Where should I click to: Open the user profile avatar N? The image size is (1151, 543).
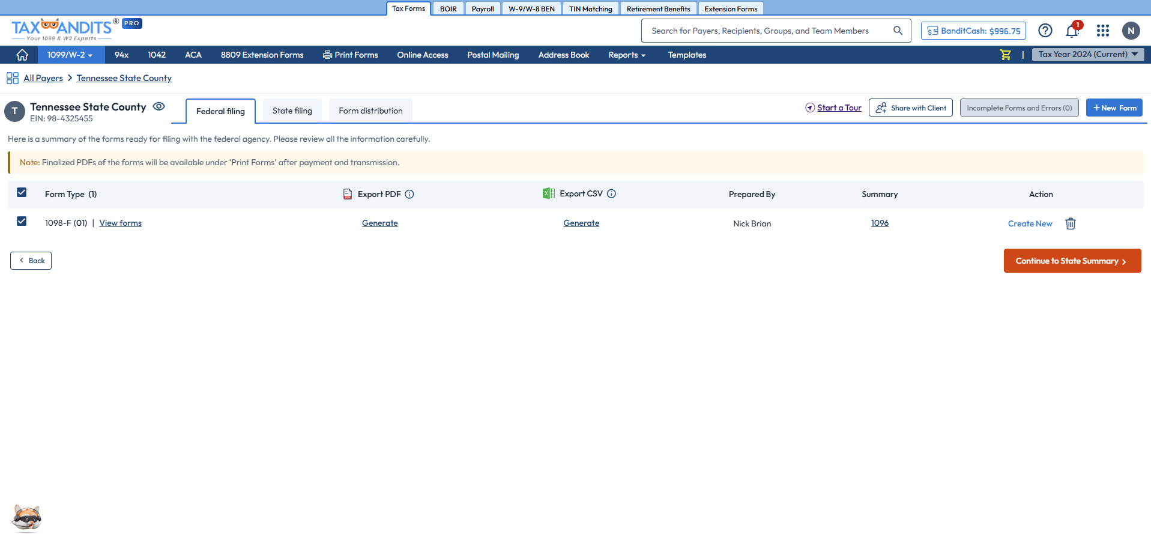coord(1131,31)
